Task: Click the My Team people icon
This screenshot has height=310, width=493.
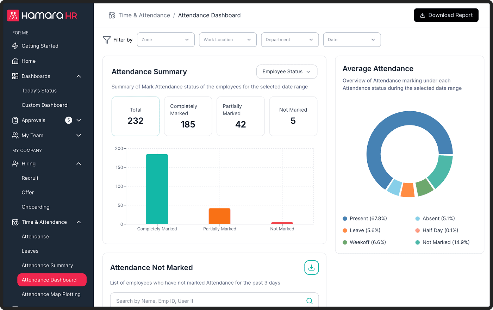Action: [15, 135]
